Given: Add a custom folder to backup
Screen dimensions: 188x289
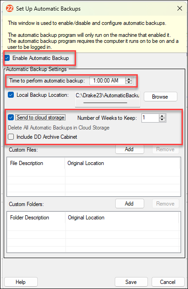Looking at the screenshot, I should [x=129, y=204].
